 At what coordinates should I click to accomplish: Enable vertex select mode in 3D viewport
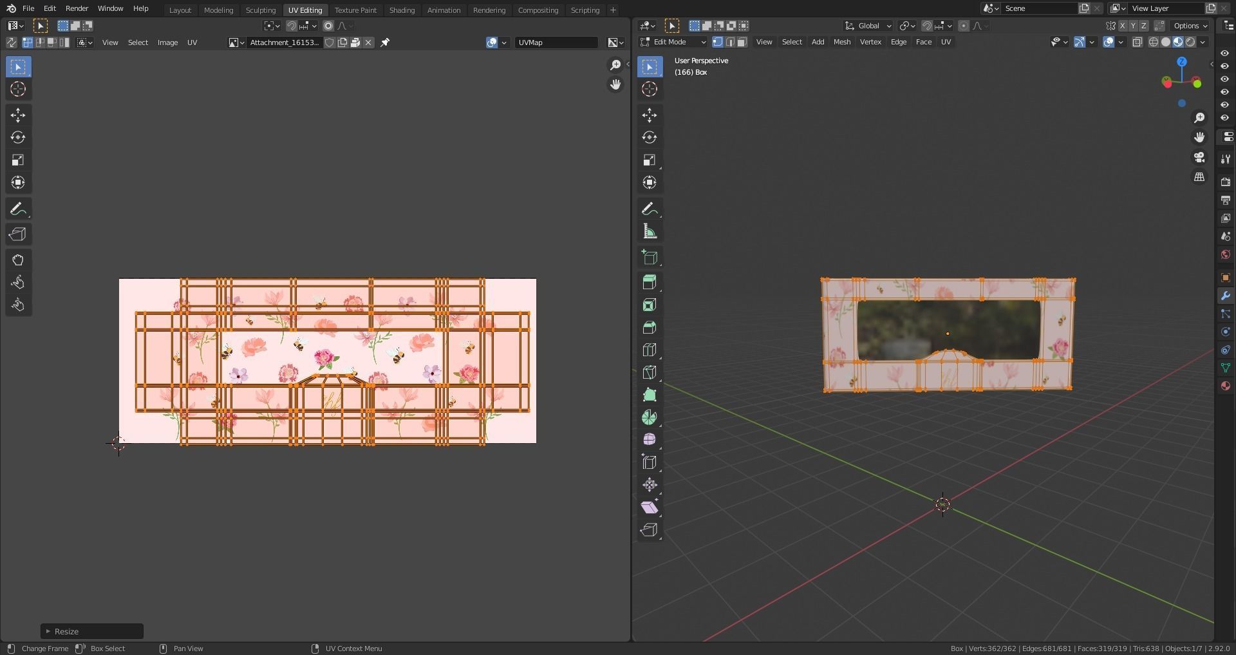click(718, 42)
